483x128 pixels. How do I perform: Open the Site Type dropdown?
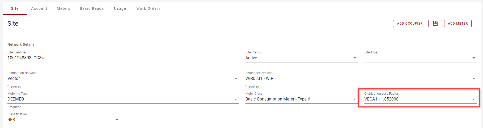[473, 58]
